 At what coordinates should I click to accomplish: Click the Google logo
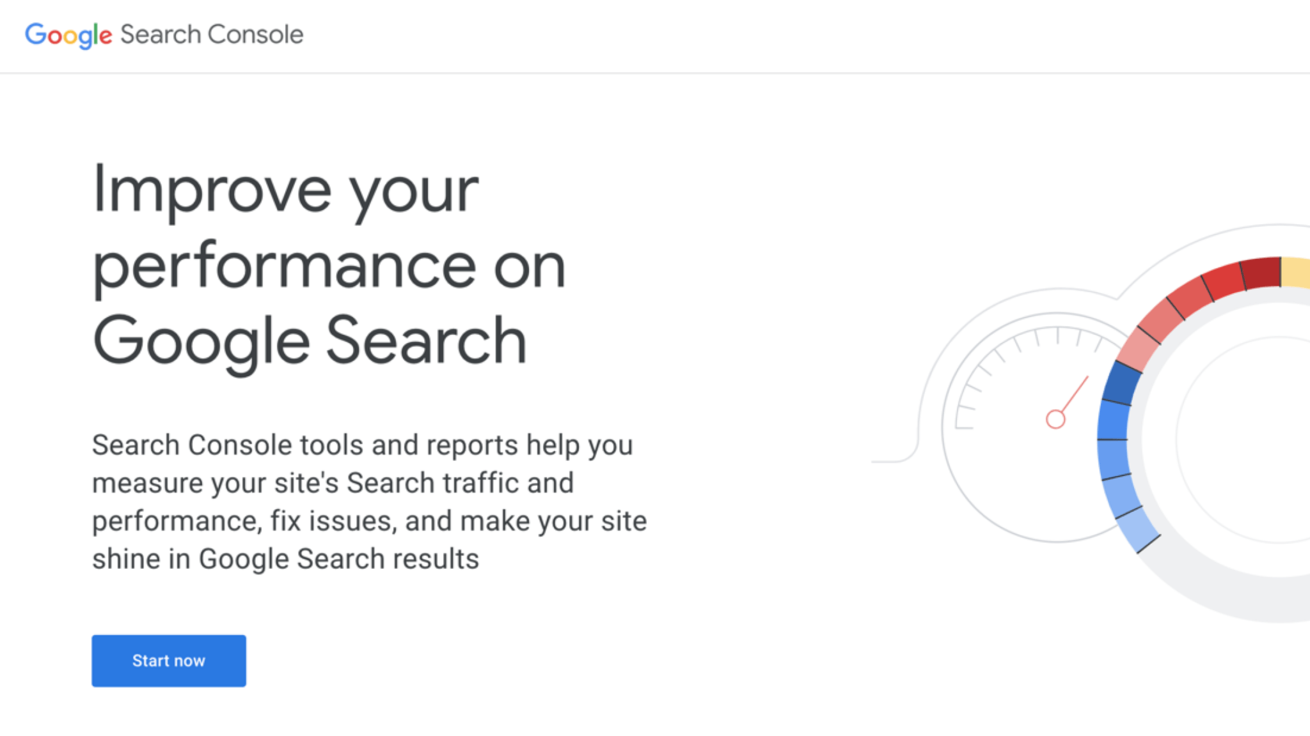pos(68,35)
